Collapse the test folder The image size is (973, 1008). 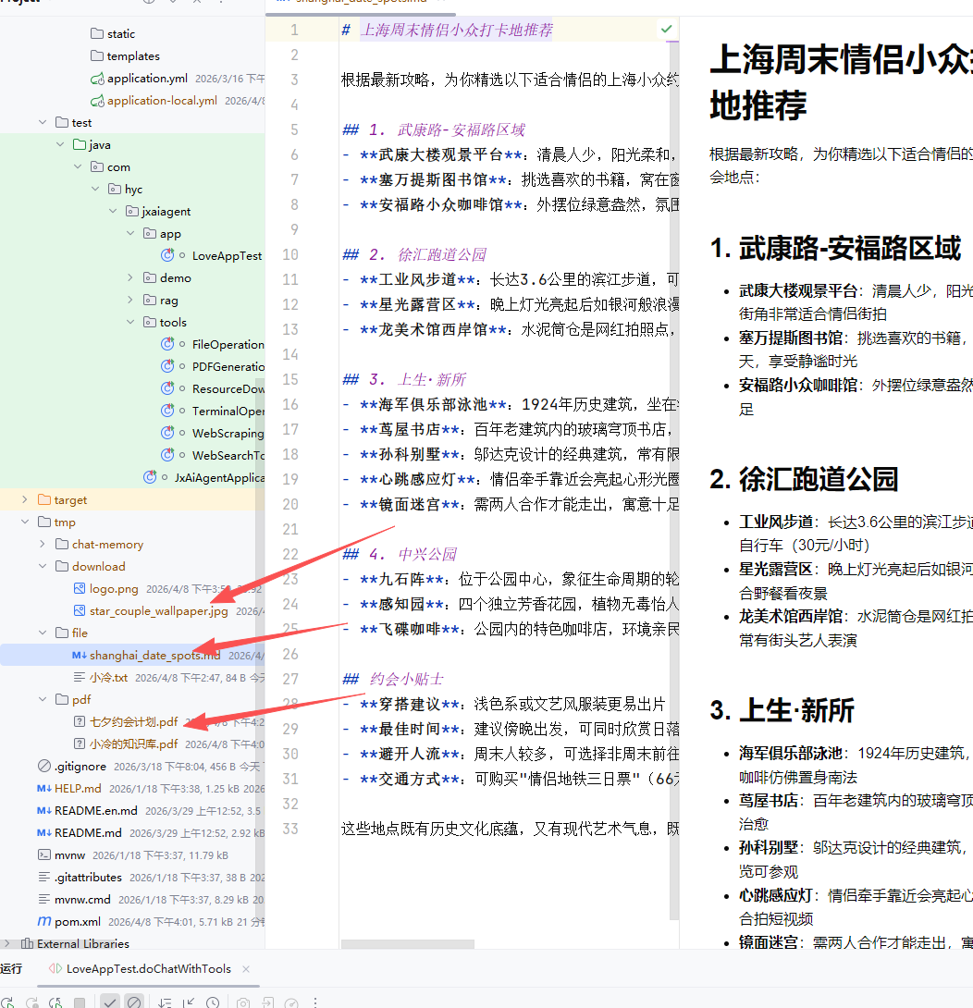pos(43,122)
